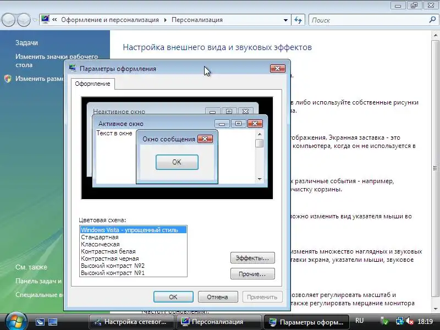
Task: Click the Back navigation arrow button
Action: click(x=8, y=20)
